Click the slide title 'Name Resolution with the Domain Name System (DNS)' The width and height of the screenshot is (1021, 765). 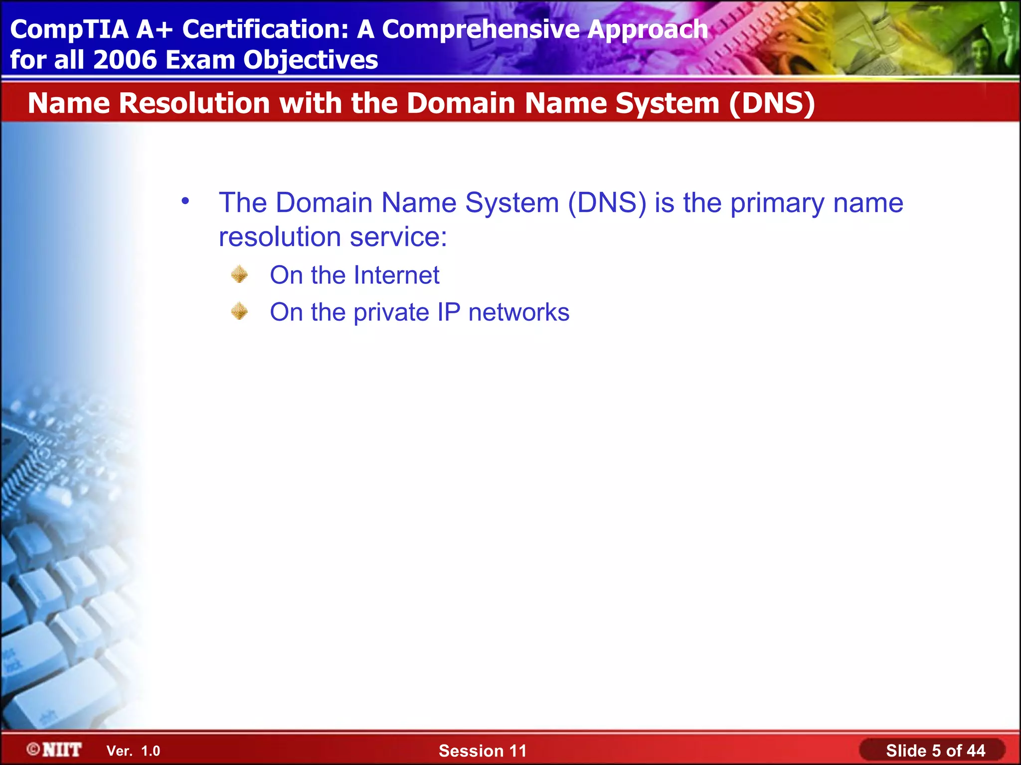(421, 103)
